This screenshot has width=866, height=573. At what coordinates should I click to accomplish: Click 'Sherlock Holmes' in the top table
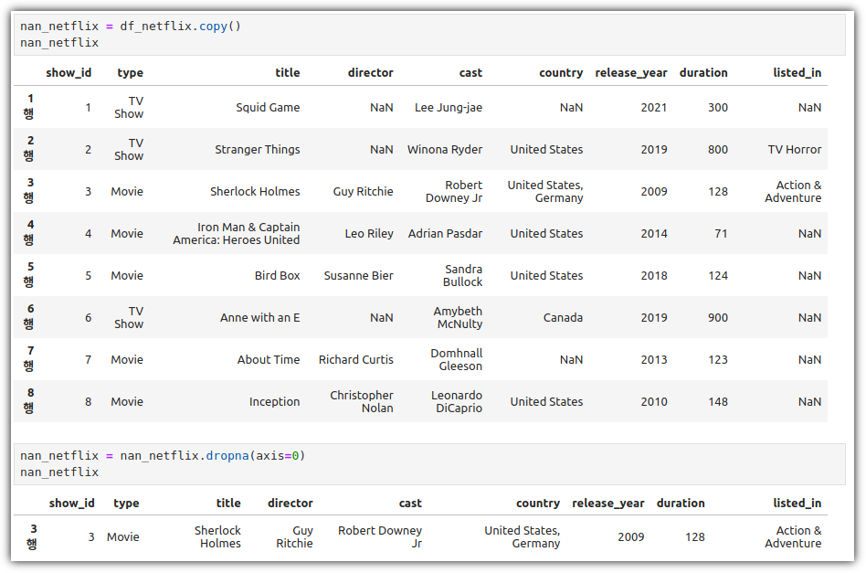click(x=255, y=191)
